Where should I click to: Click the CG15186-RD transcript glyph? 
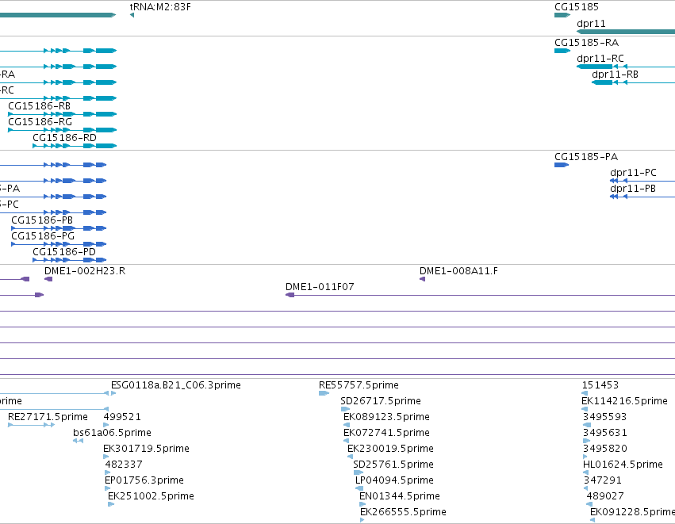pyautogui.click(x=75, y=146)
